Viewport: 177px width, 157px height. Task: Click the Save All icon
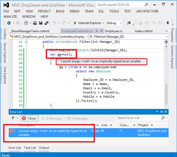[47, 23]
